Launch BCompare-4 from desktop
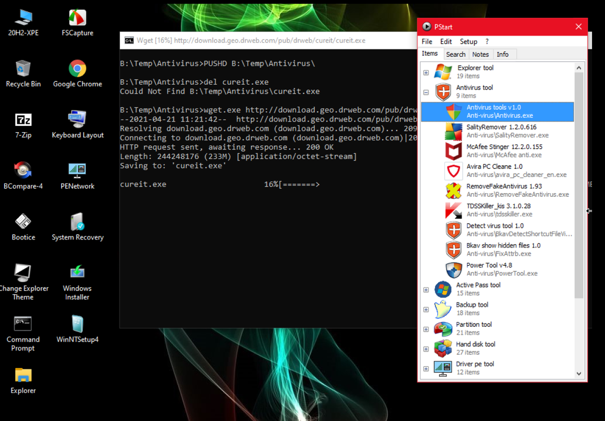 tap(23, 176)
